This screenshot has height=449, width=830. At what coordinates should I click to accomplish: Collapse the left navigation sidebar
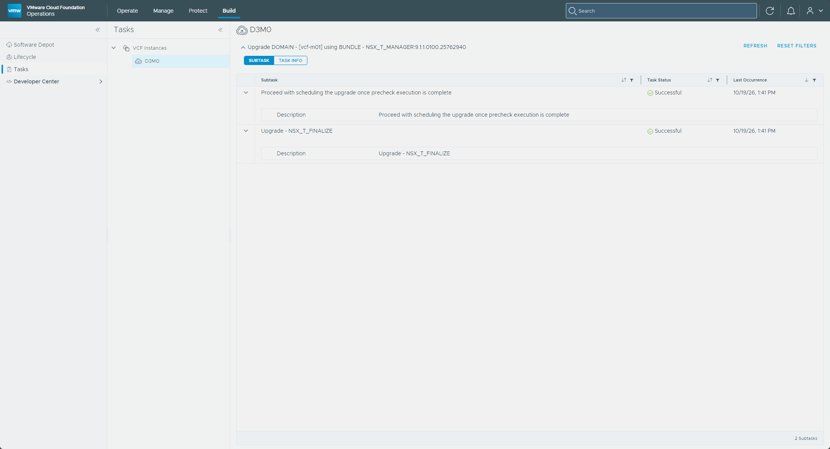[x=98, y=30]
